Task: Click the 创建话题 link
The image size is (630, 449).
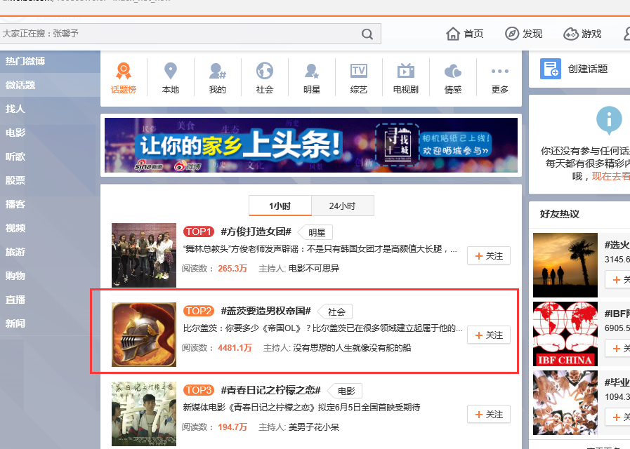Action: [x=587, y=69]
